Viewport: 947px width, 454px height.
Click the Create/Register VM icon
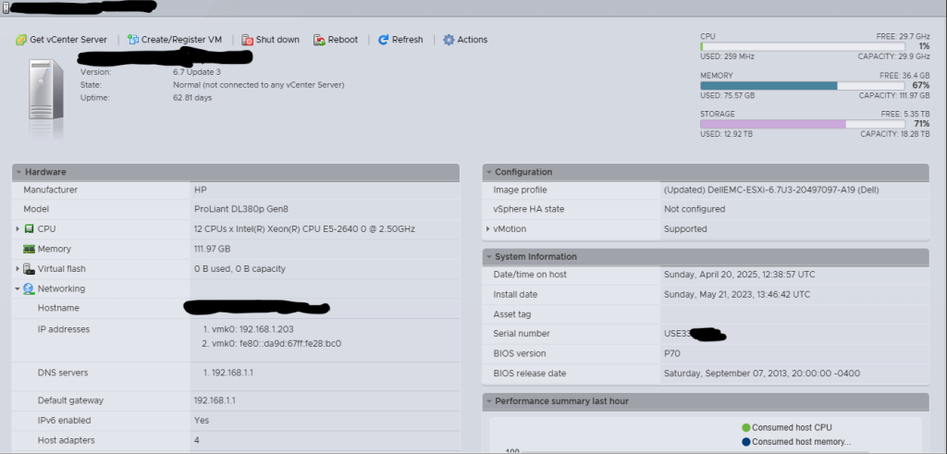(x=133, y=40)
